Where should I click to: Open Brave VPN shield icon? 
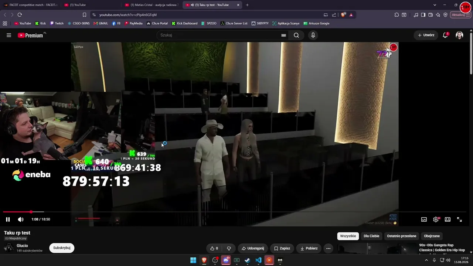(445, 15)
